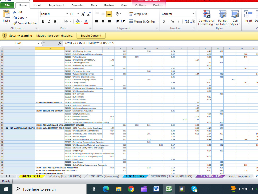Toggle Align Text Right
This screenshot has width=258, height=194.
(x=109, y=21)
